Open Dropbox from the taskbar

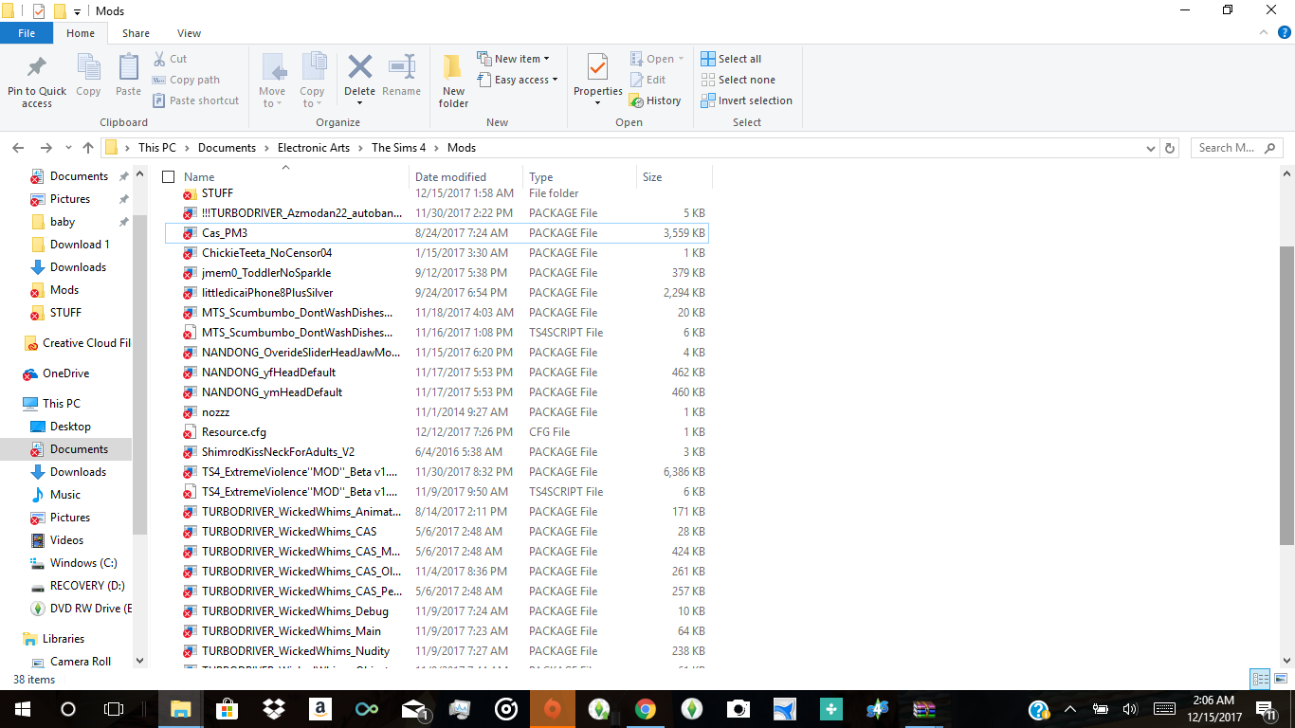[x=274, y=709]
